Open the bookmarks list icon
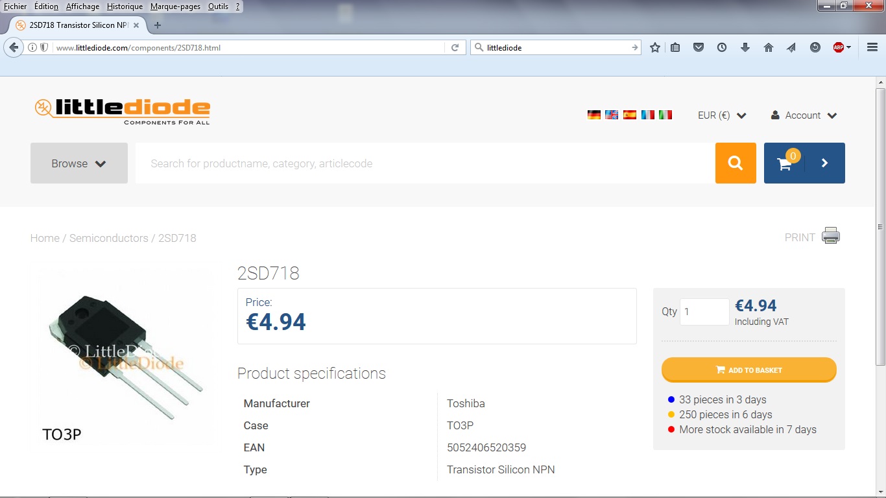The height and width of the screenshot is (498, 886). click(675, 47)
